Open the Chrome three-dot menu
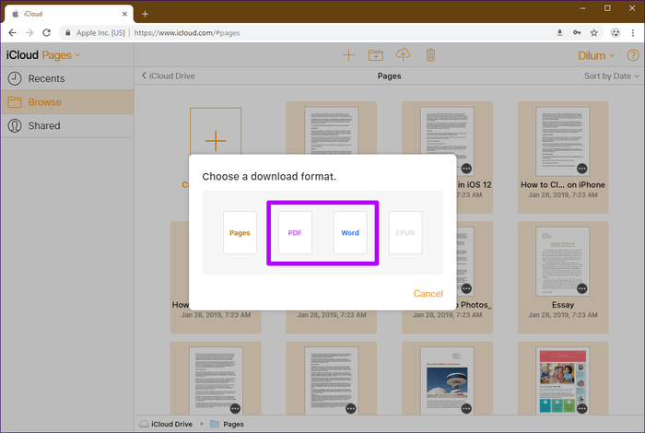This screenshot has height=433, width=645. pyautogui.click(x=633, y=33)
